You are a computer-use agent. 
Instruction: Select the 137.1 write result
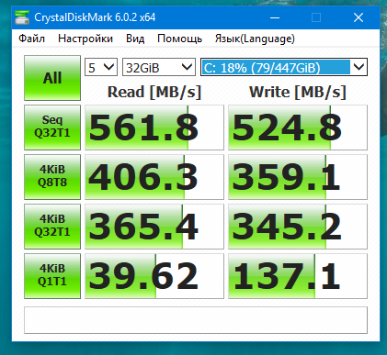(x=298, y=276)
